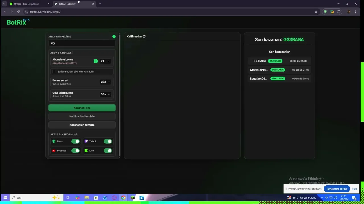The width and height of the screenshot is (364, 204).
Task: Click the keyword input containing '!ely'
Action: (x=82, y=43)
